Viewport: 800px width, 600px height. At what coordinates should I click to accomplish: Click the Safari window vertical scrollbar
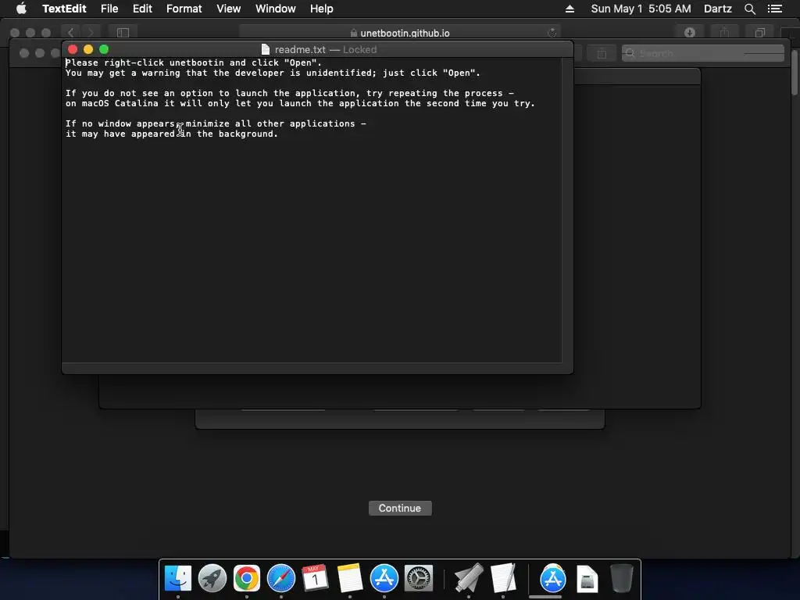[x=795, y=71]
